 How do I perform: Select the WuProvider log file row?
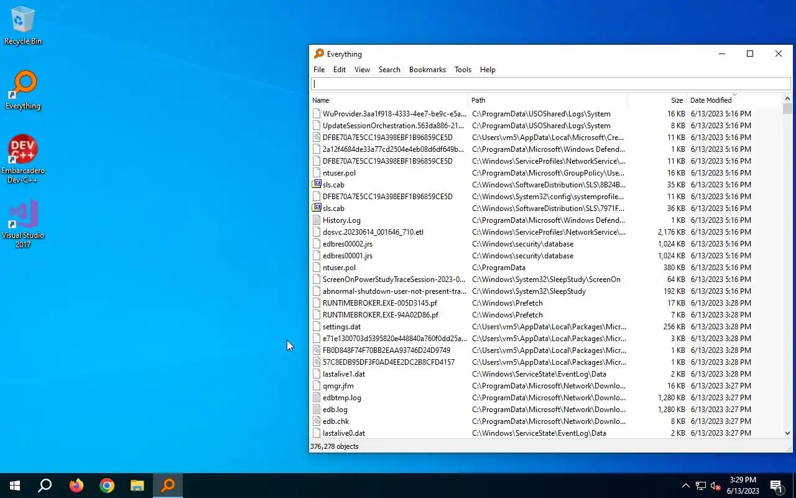tap(546, 114)
